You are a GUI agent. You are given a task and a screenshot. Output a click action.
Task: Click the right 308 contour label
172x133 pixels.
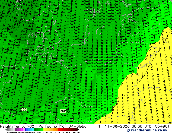pos(63,111)
